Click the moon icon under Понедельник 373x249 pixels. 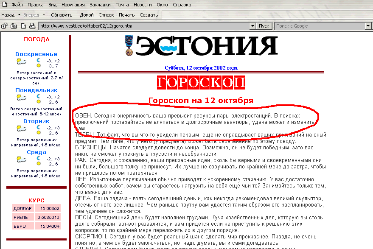(x=39, y=96)
